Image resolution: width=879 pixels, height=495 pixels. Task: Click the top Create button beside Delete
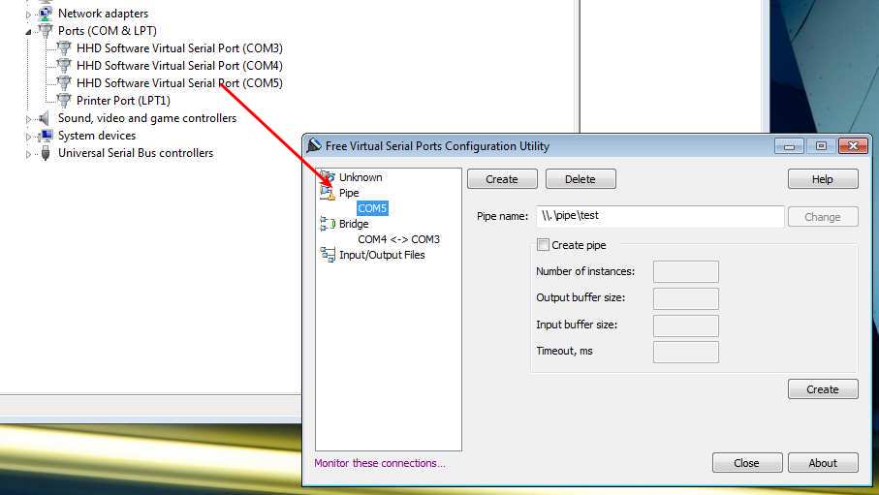(502, 179)
